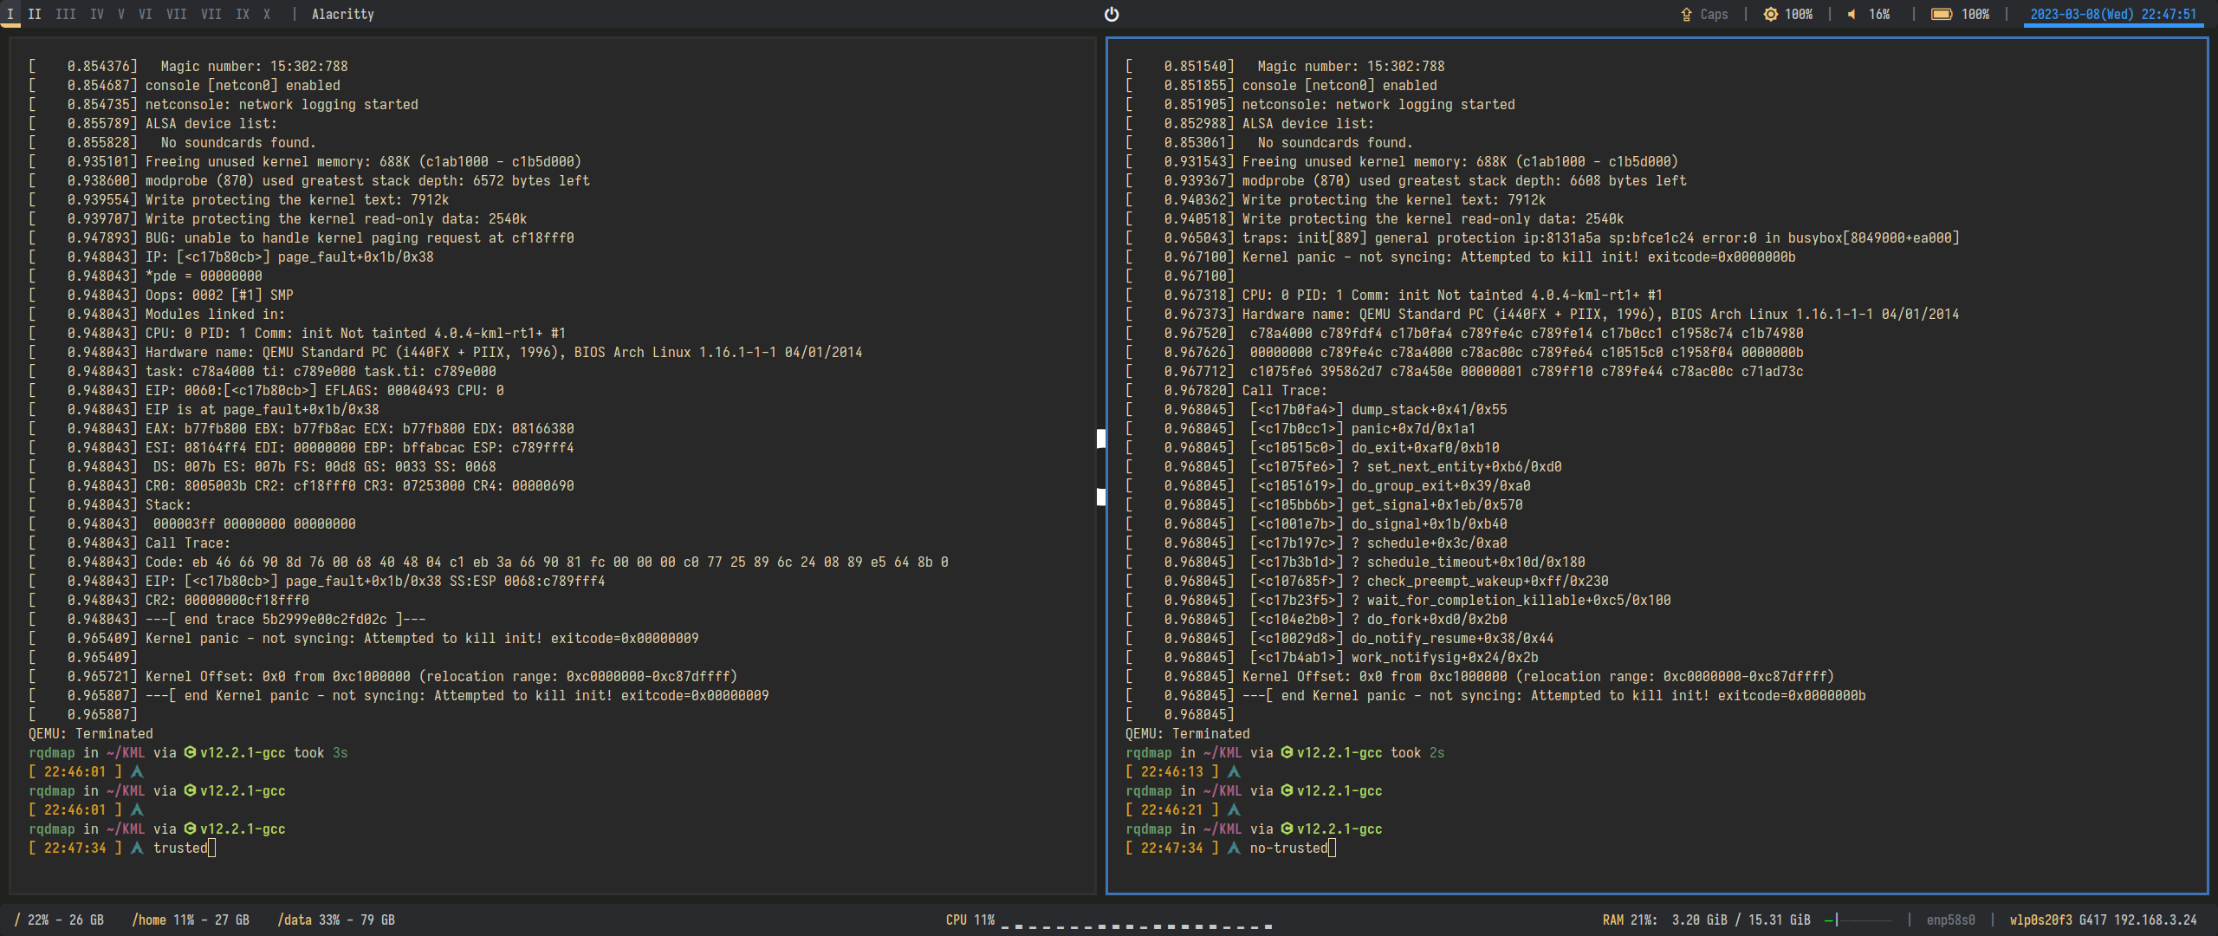
Task: Switch to workspace X
Action: 267,14
